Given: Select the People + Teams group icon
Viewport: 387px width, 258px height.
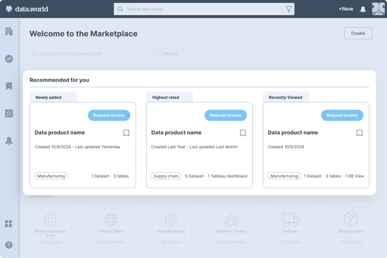Looking at the screenshot, I should (231, 220).
